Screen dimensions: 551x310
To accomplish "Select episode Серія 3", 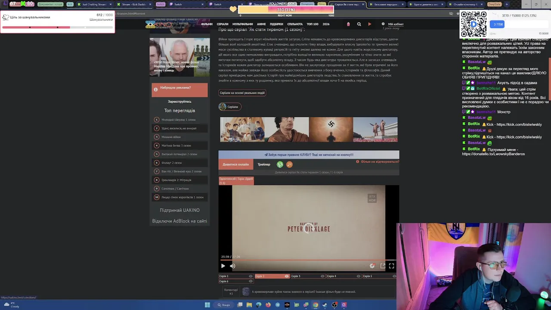I will click(x=307, y=276).
